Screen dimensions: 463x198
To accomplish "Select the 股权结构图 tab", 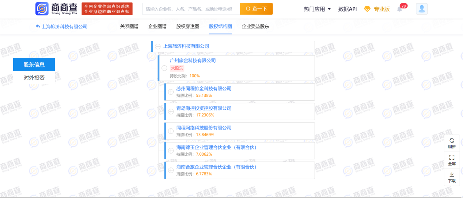I will pyautogui.click(x=220, y=27).
